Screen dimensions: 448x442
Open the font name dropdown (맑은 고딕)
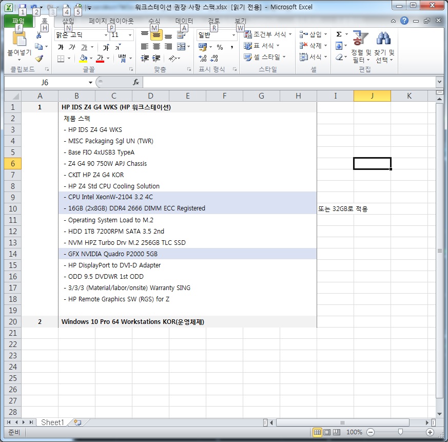click(106, 35)
